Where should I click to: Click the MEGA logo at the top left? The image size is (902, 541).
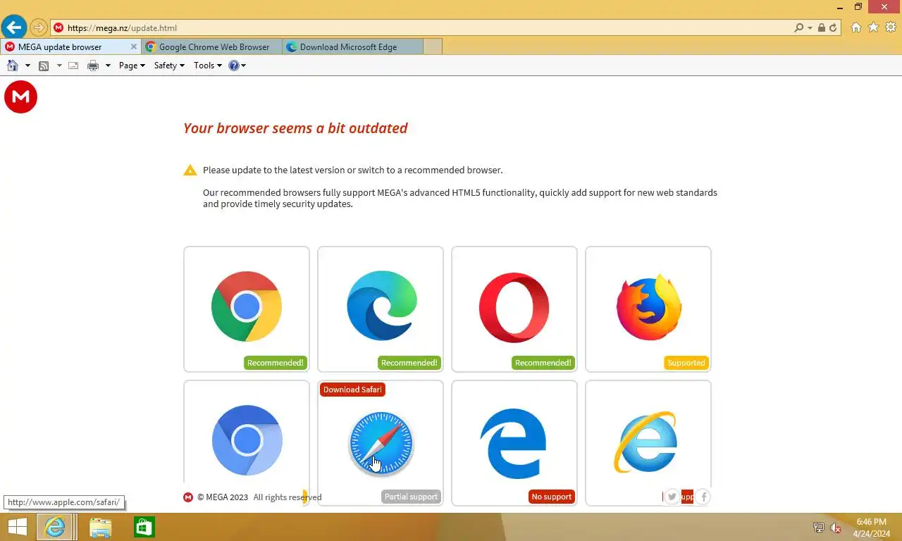pos(20,97)
